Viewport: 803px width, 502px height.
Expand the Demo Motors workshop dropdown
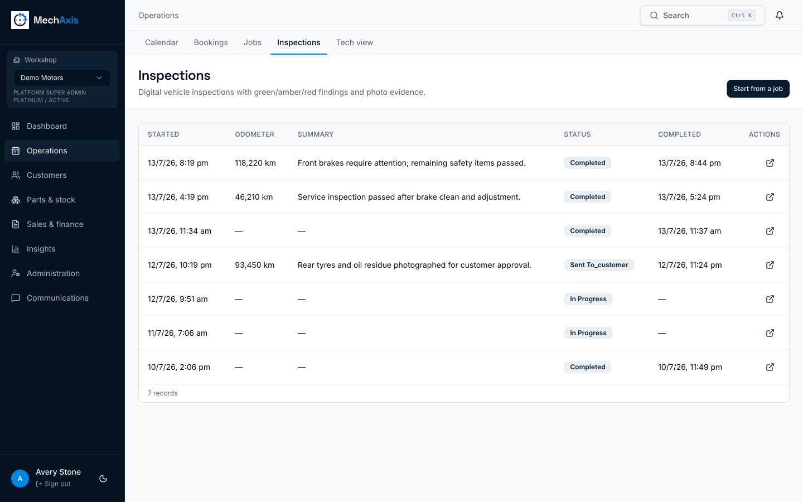click(x=62, y=78)
